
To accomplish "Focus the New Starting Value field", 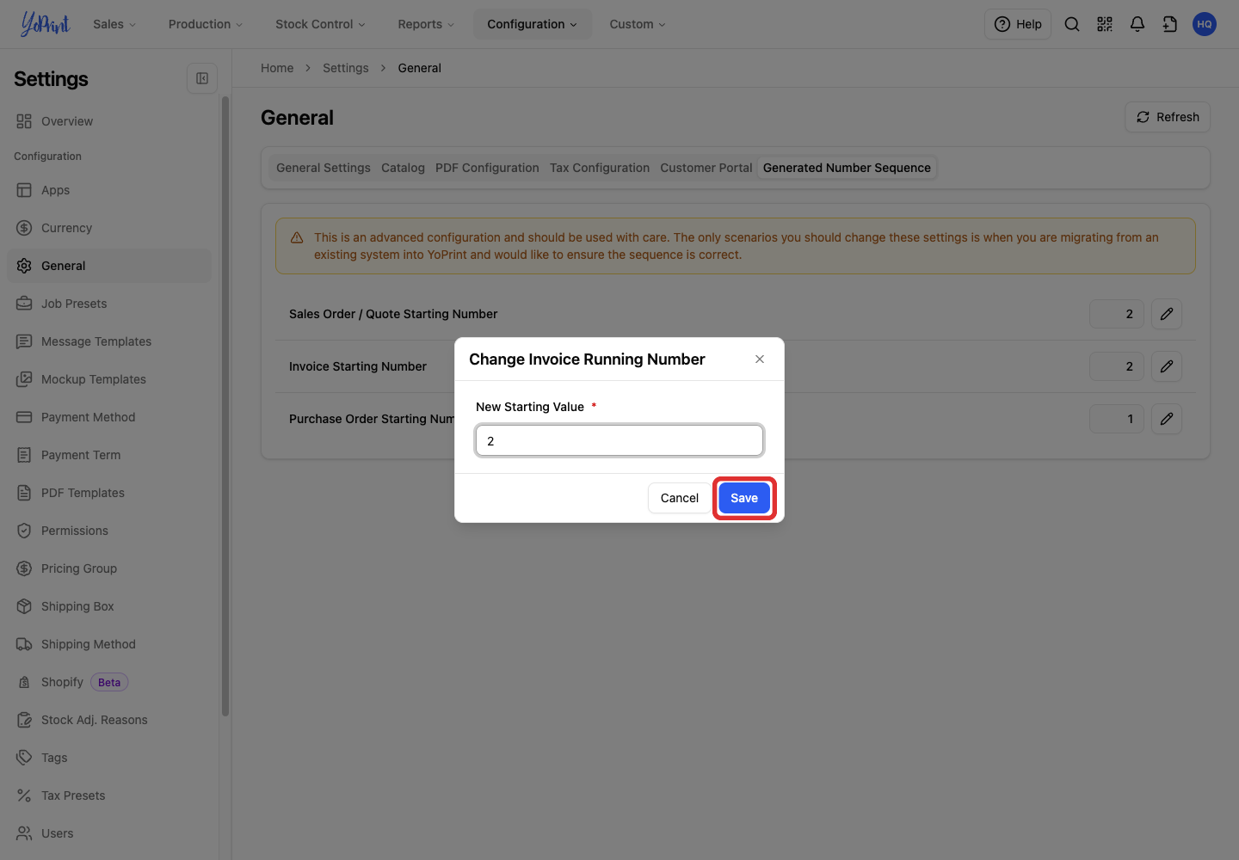I will coord(619,440).
